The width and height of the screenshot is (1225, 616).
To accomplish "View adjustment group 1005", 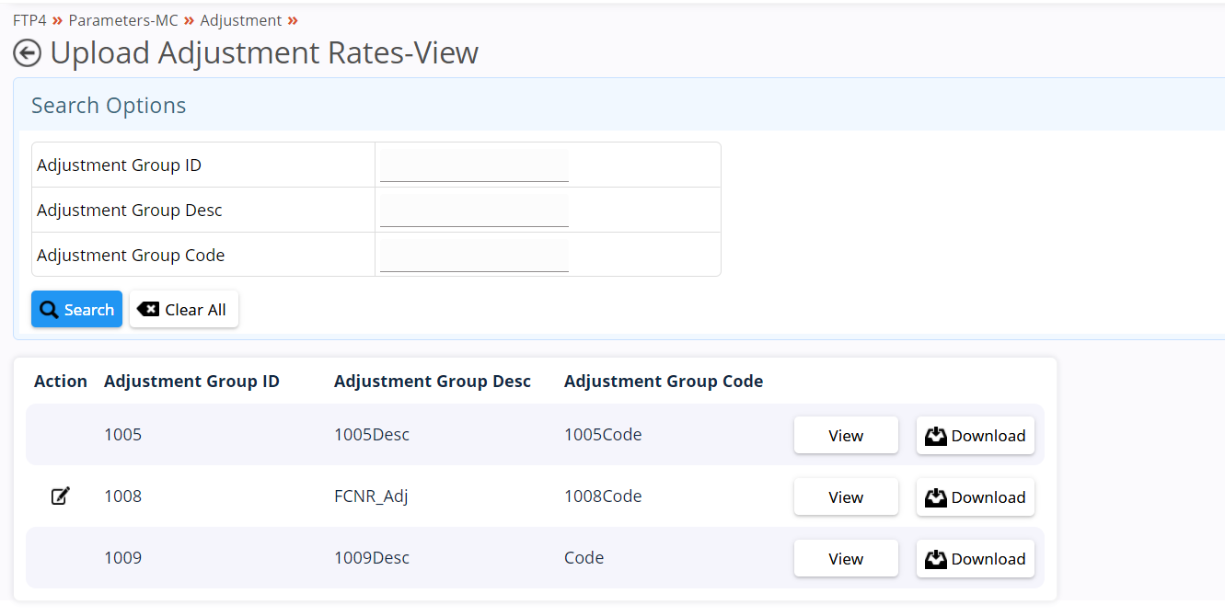I will [x=846, y=436].
